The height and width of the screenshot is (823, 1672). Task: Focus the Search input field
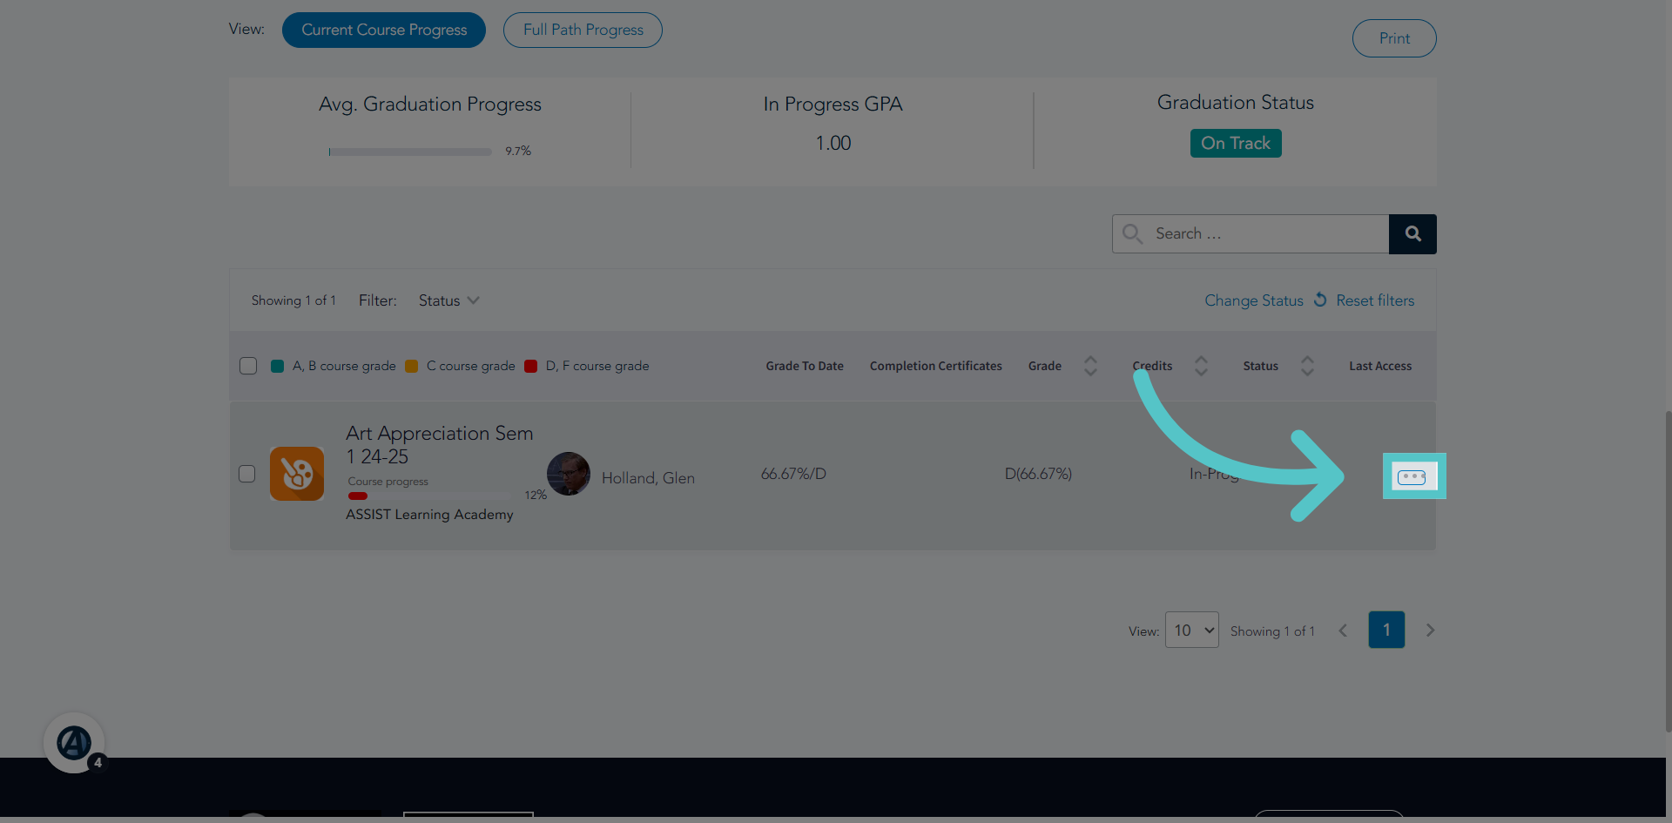click(x=1251, y=233)
